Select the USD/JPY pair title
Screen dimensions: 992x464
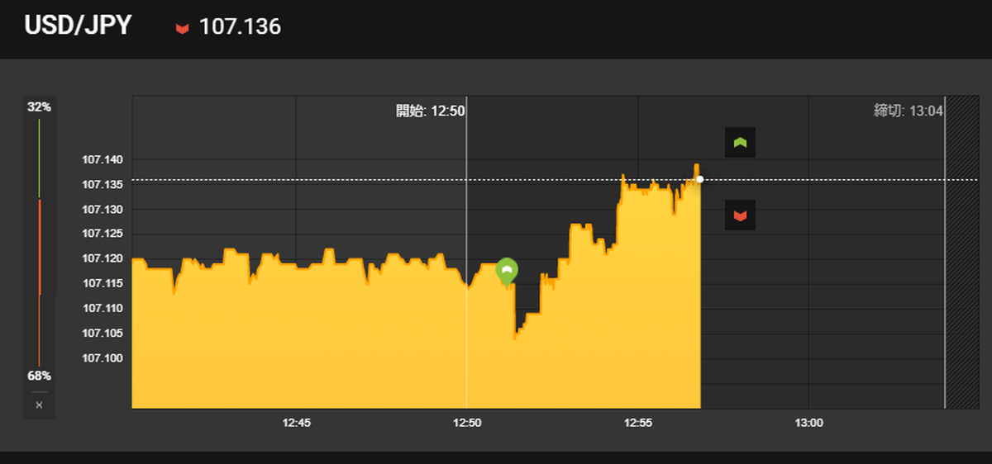[x=78, y=26]
